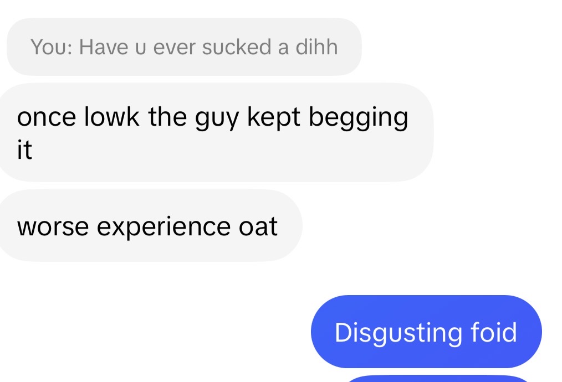562x382 pixels.
Task: Tap the word 'dihh' in quoted reply
Action: pos(317,47)
